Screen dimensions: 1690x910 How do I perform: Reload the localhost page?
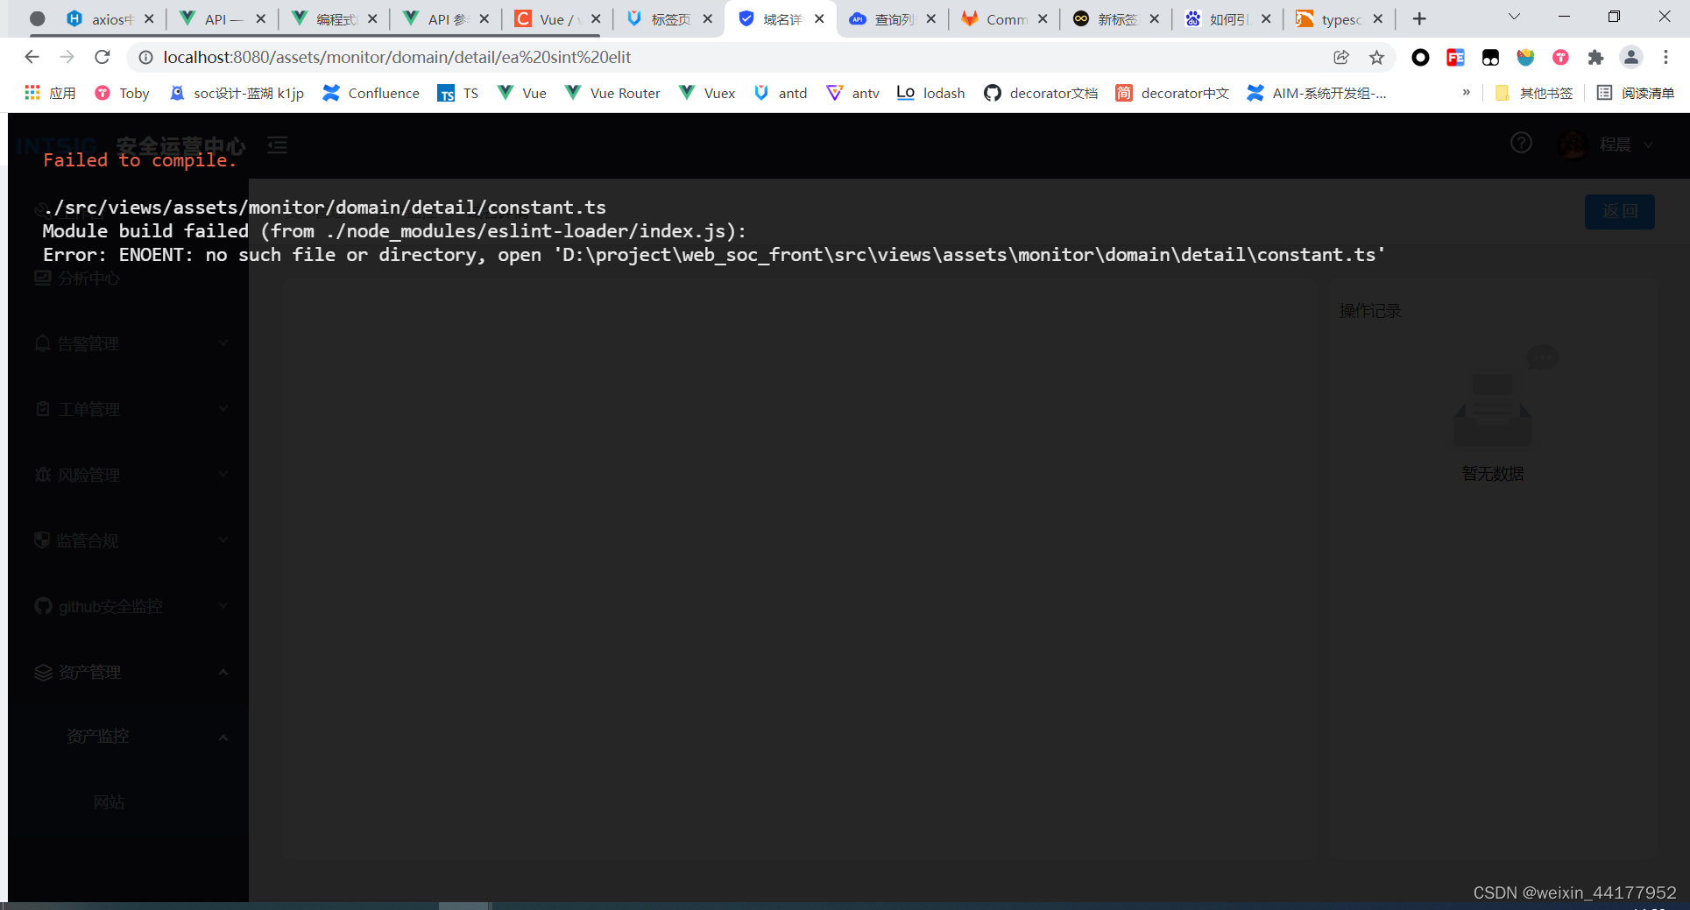point(103,57)
